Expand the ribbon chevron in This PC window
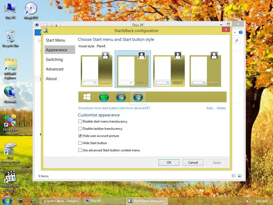273x205 pixels. (235, 32)
